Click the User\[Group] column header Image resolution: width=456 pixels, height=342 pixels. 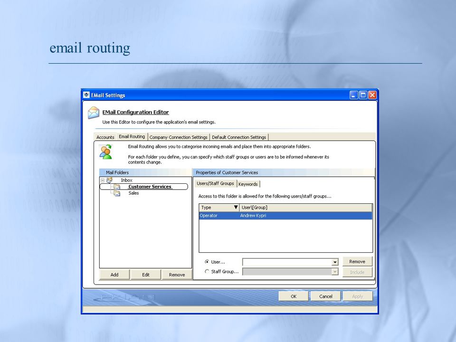click(305, 208)
